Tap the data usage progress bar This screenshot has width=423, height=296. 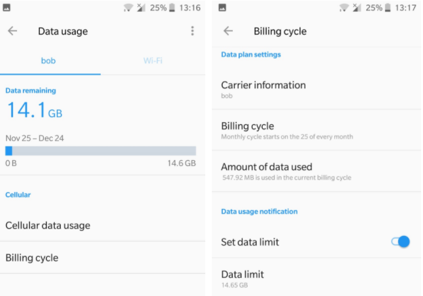(101, 151)
